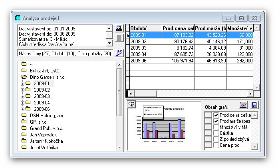This screenshot has width=276, height=168.
Task: Tick the Částka checkbox
Action: (216, 133)
